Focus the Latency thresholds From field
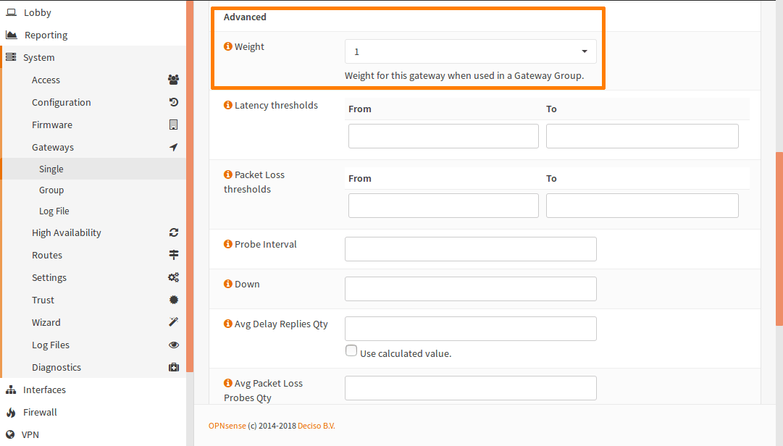783x446 pixels. click(443, 136)
